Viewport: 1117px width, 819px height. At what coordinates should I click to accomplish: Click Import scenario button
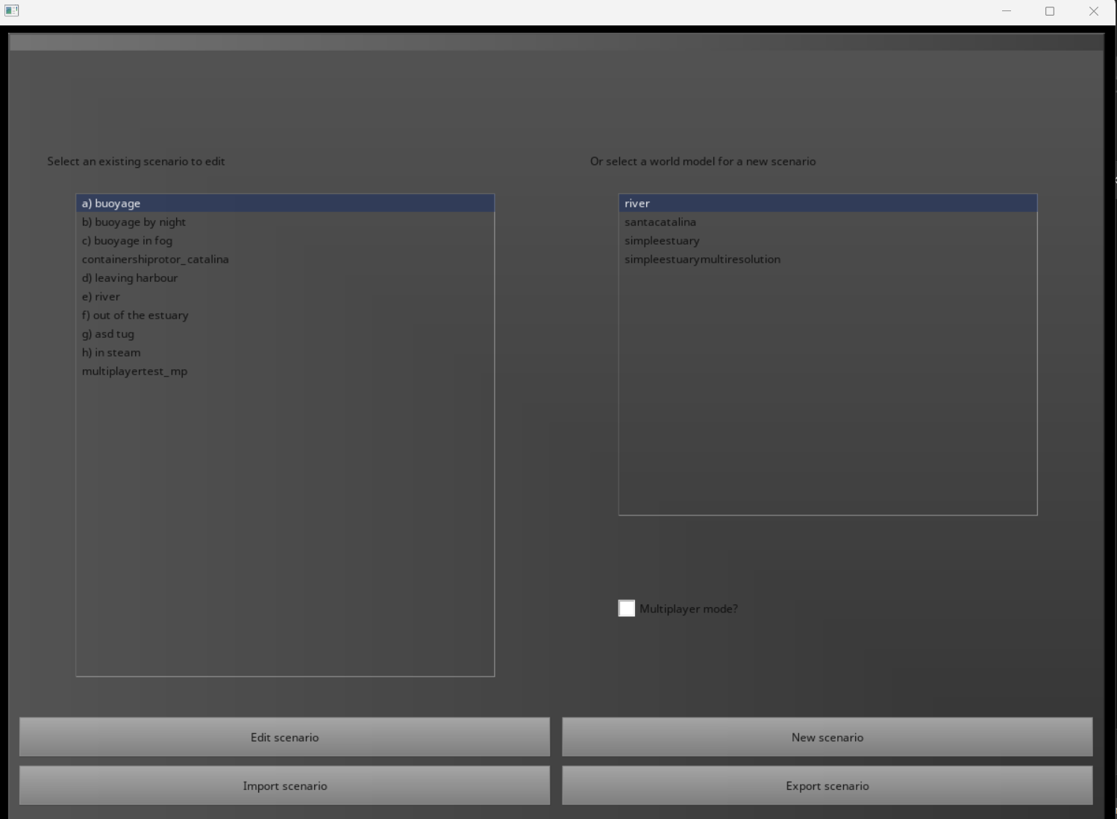[284, 785]
